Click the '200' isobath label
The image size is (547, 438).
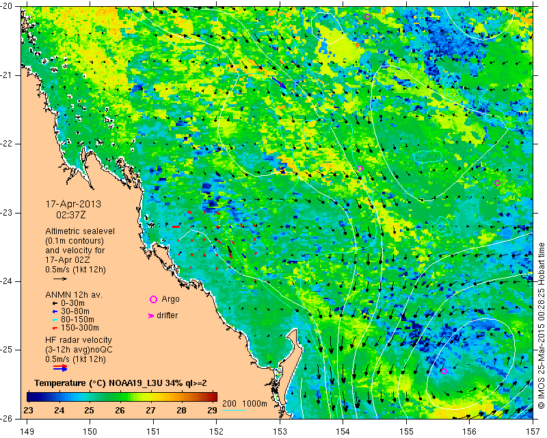click(x=229, y=404)
